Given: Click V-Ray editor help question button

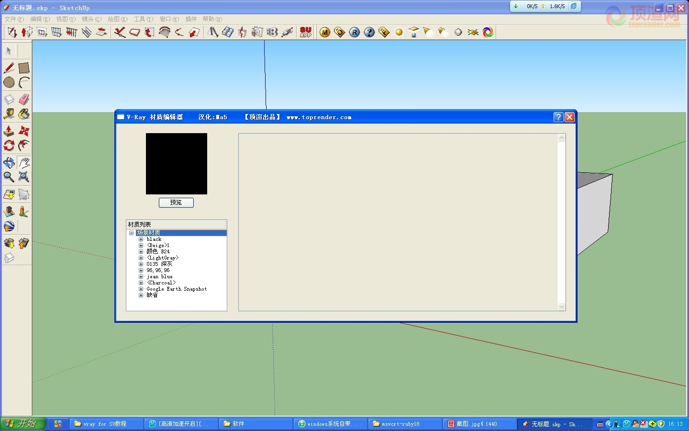Looking at the screenshot, I should click(x=558, y=117).
